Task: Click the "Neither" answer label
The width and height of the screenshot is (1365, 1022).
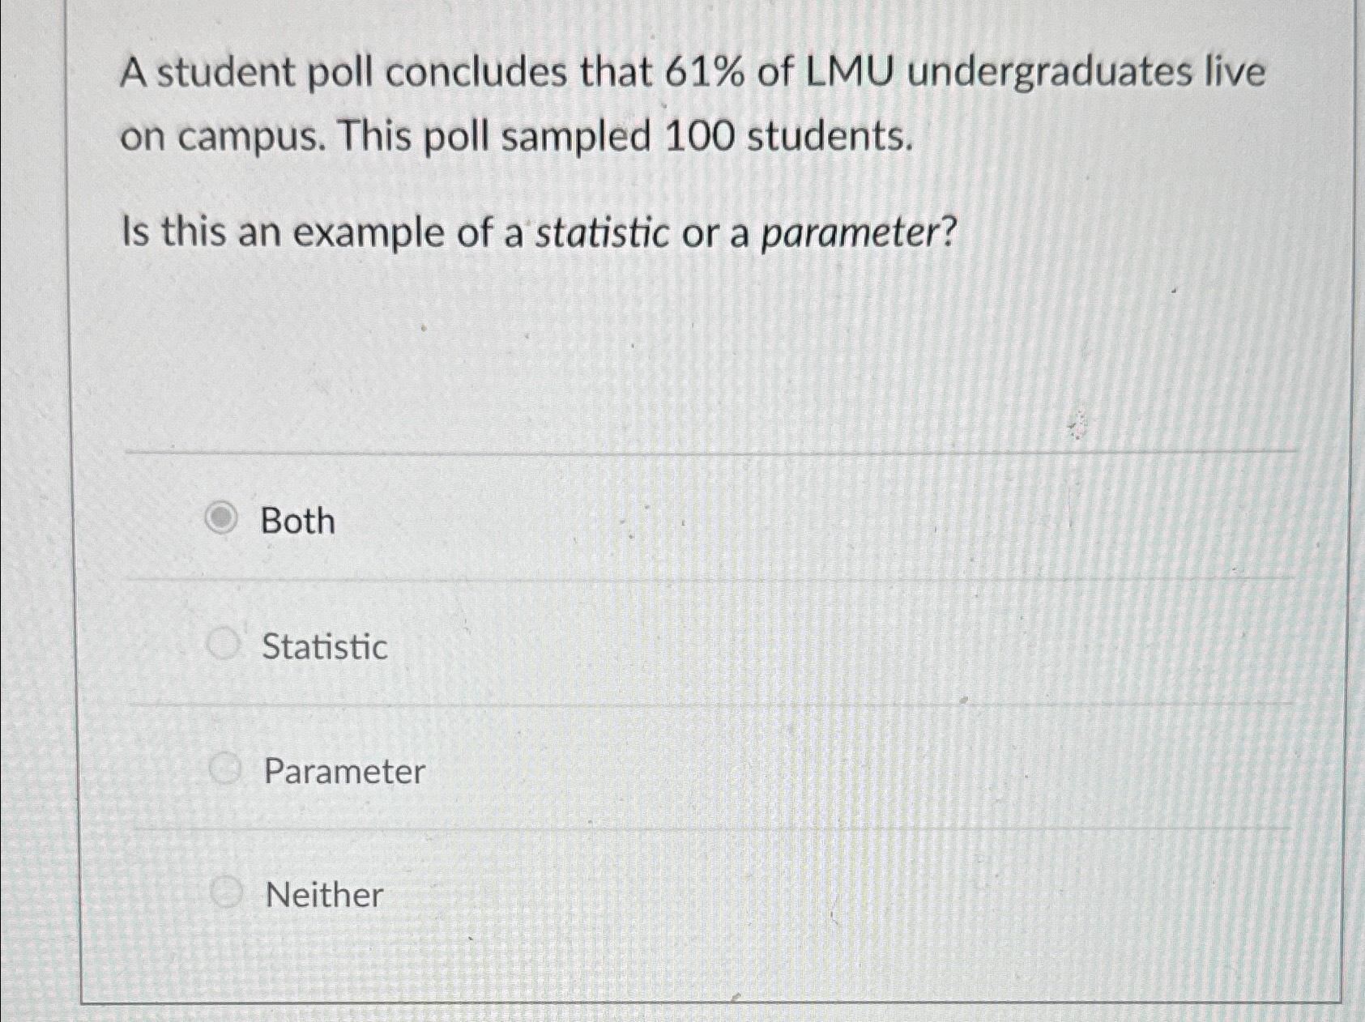Action: click(324, 894)
